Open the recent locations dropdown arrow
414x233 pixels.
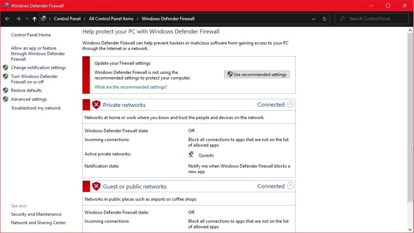[x=27, y=19]
